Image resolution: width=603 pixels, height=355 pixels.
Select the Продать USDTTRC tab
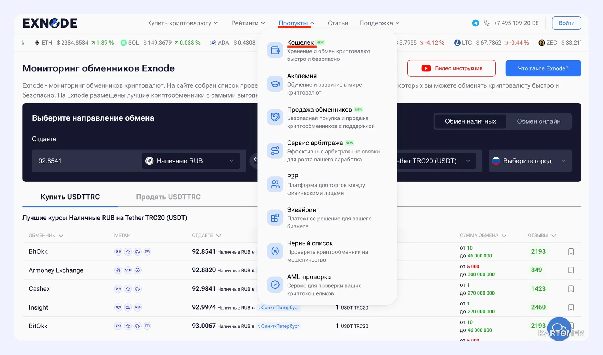(168, 197)
